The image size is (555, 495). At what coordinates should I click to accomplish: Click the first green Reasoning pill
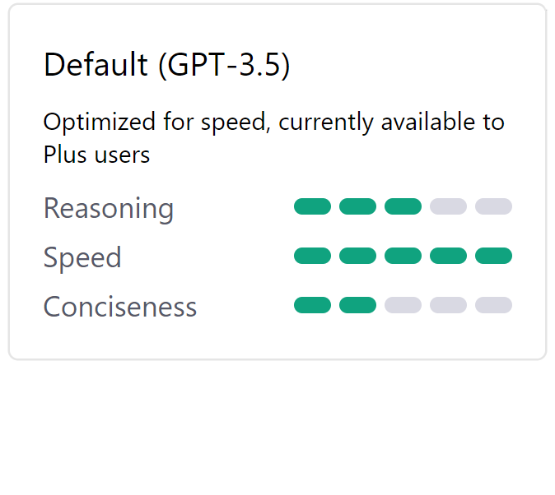point(312,206)
